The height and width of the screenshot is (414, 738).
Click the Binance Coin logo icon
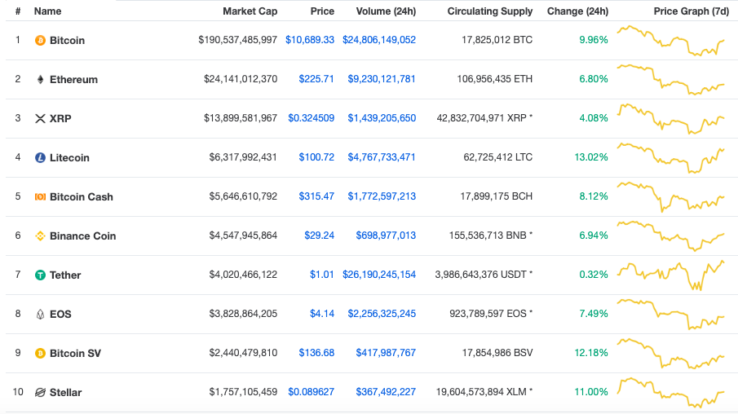pos(41,236)
